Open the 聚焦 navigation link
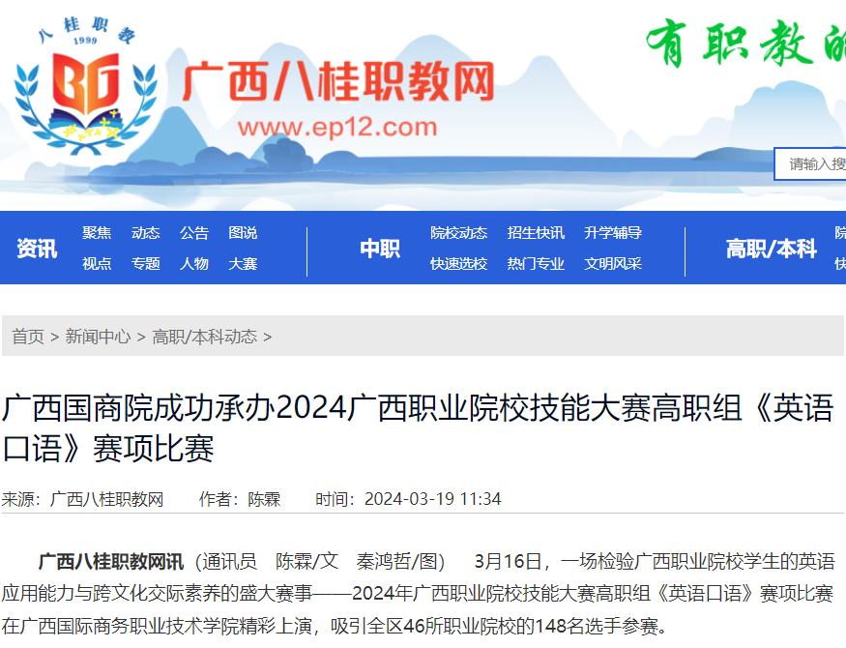 pos(97,233)
